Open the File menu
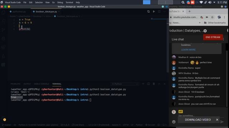The image size is (229, 128). pyautogui.click(x=25, y=2)
